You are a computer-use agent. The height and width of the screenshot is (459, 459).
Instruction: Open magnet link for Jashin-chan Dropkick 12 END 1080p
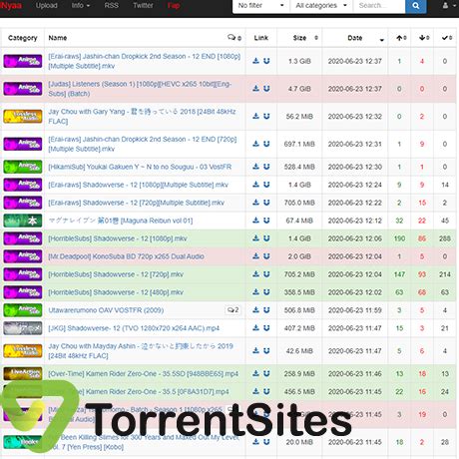click(x=266, y=61)
